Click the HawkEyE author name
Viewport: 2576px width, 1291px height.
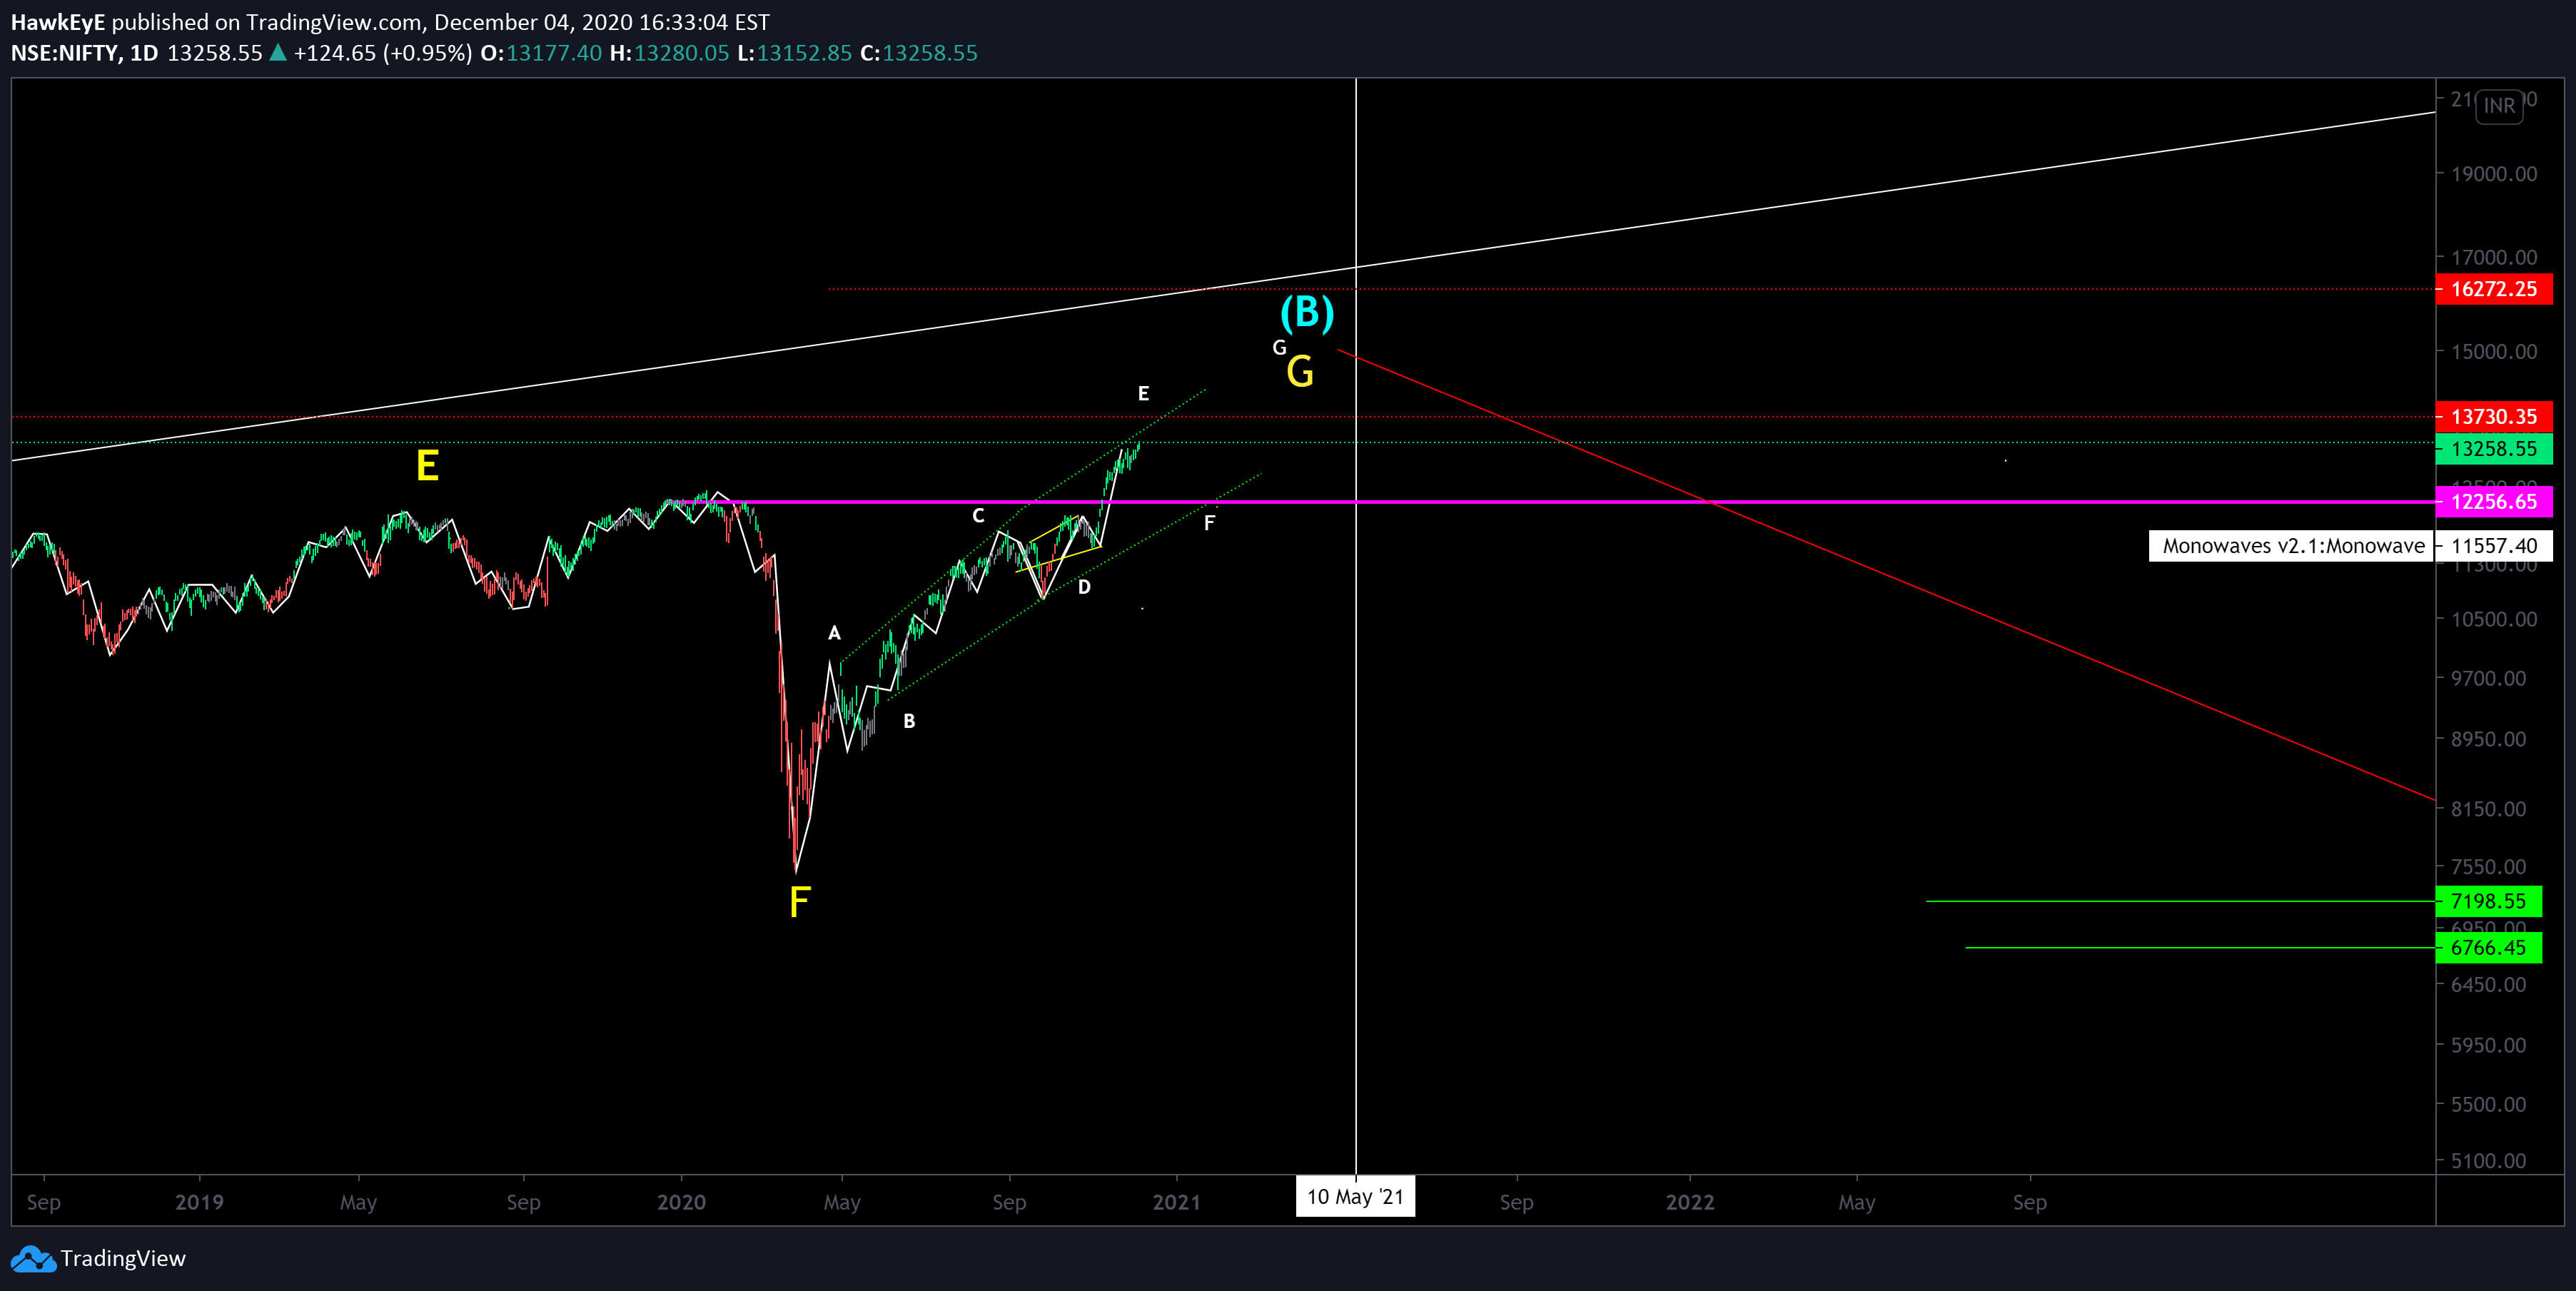58,22
